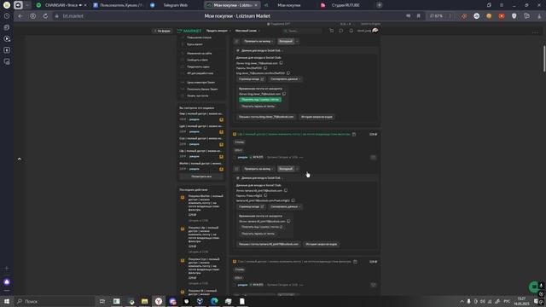This screenshot has height=307, width=546.
Task: Open second listing's green title link
Action: [x=293, y=134]
